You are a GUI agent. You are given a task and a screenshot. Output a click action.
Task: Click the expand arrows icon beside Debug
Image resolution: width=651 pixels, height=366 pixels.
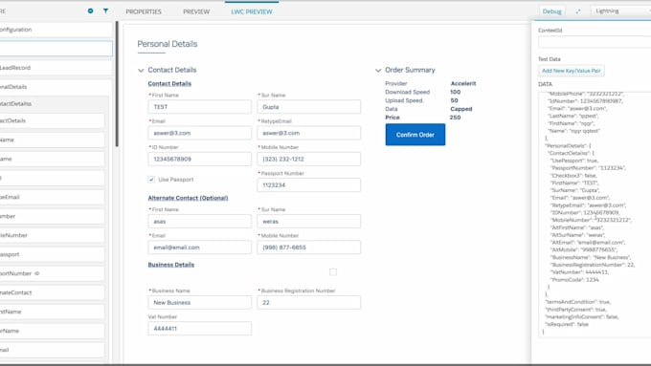[x=578, y=11]
